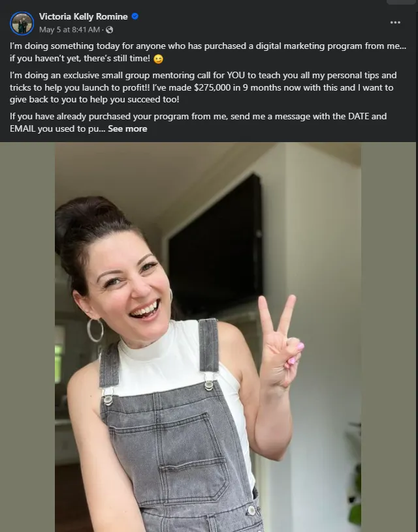Click the wall-mounted TV in the photo
Image resolution: width=418 pixels, height=532 pixels.
click(x=216, y=245)
